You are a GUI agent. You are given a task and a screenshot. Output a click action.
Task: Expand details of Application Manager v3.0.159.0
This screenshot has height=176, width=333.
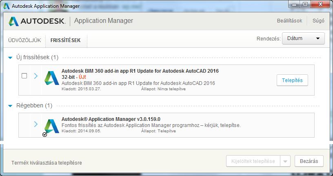pos(36,124)
